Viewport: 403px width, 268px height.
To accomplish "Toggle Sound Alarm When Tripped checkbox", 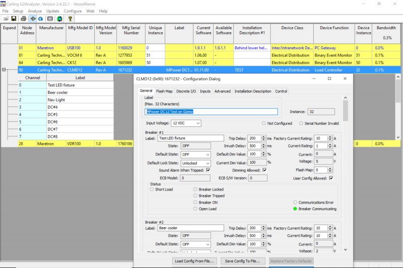I will pyautogui.click(x=208, y=170).
